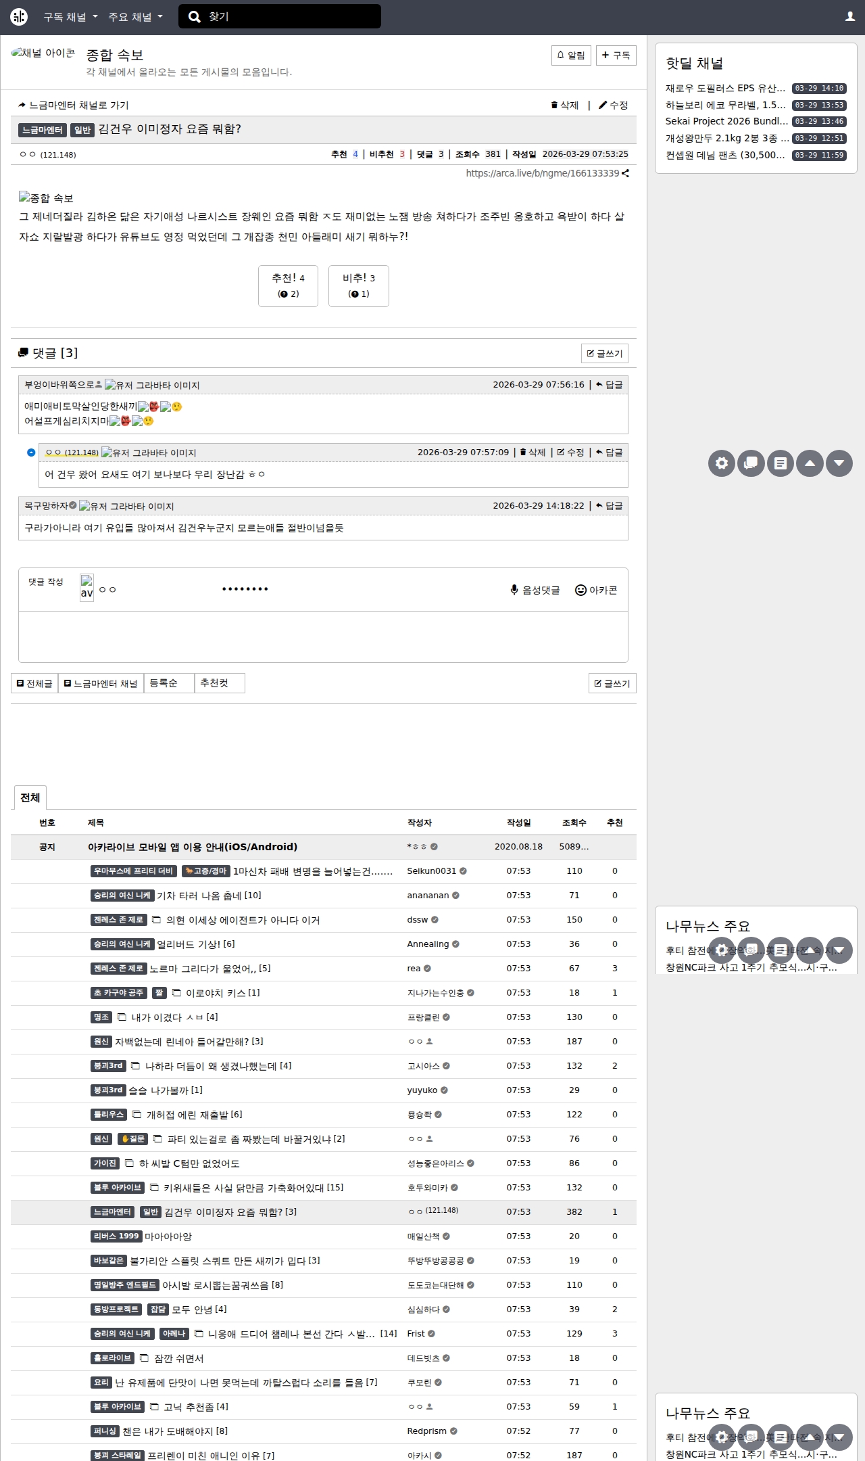Open hot deal 하늘보리 에코 무라벨
Screen dimensions: 865x1461
(726, 106)
